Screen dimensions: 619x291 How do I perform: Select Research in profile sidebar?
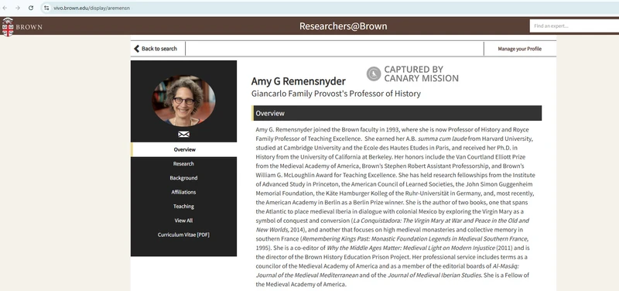coord(183,164)
